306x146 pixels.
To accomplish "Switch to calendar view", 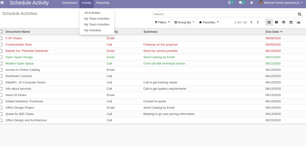I will (x=291, y=22).
